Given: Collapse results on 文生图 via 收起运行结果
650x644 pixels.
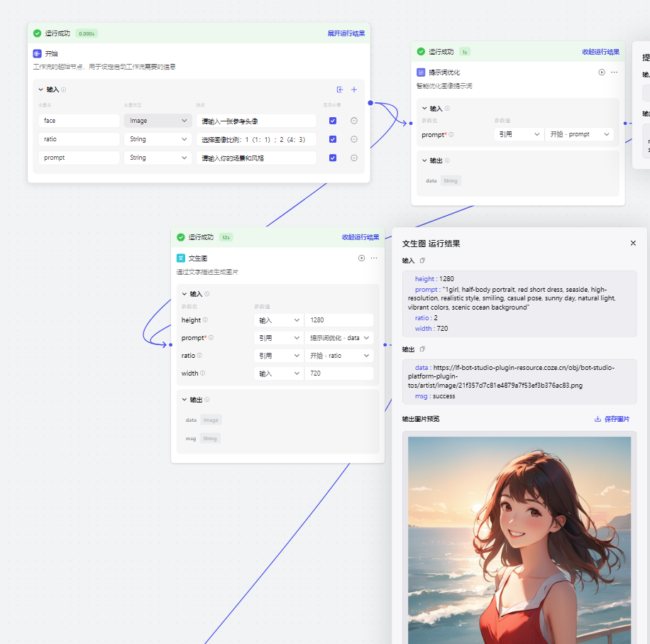Looking at the screenshot, I should click(x=360, y=237).
